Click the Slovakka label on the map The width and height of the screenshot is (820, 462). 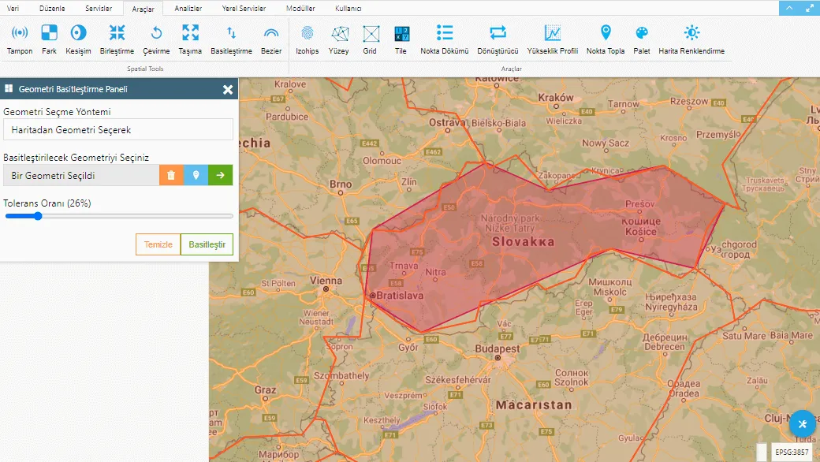(523, 241)
